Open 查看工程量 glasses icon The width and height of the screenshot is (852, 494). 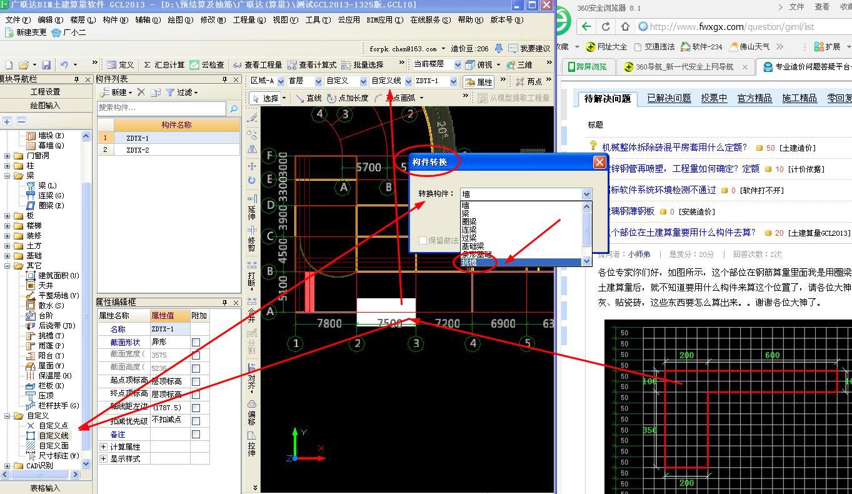(x=258, y=65)
